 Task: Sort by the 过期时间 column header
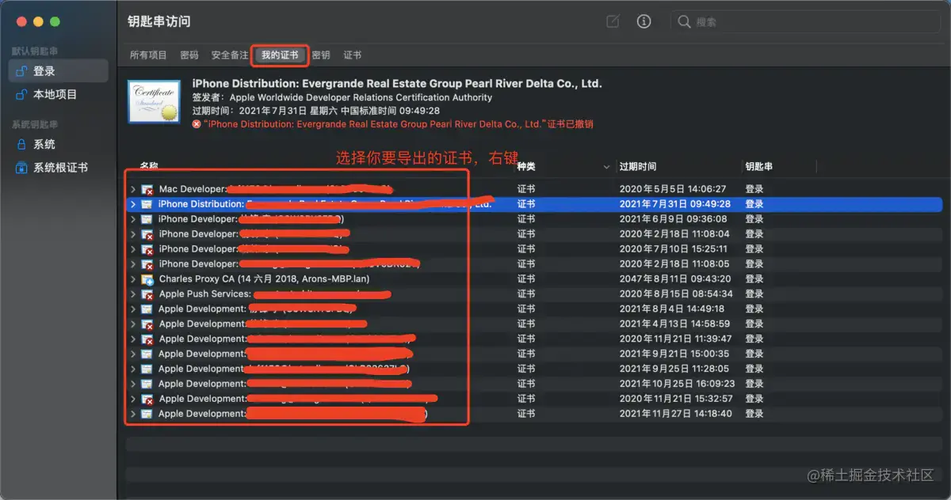pyautogui.click(x=638, y=167)
